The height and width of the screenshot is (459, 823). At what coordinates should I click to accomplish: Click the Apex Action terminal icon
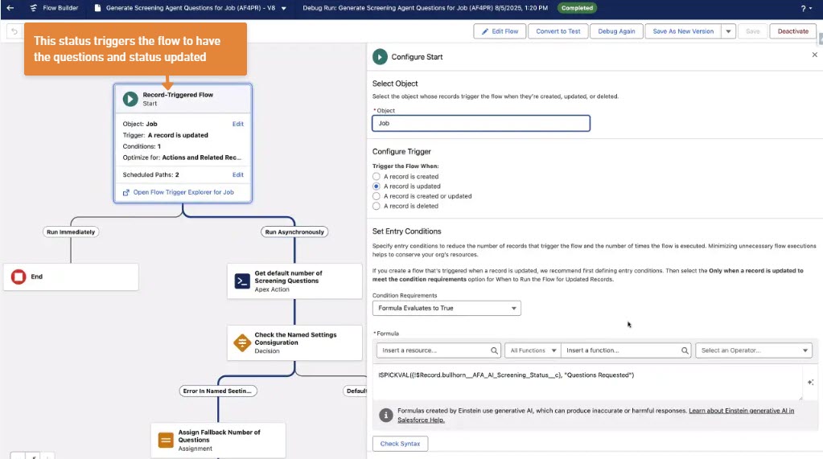[241, 281]
